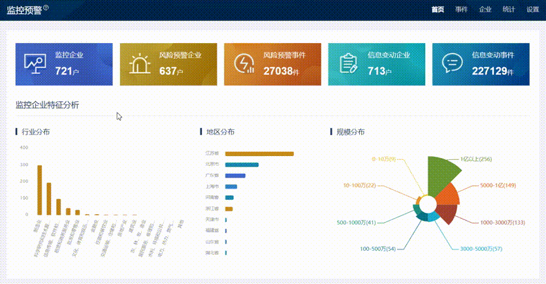This screenshot has width=546, height=284.
Task: Click the 风险预警企业 alarm siren icon
Action: [x=140, y=64]
